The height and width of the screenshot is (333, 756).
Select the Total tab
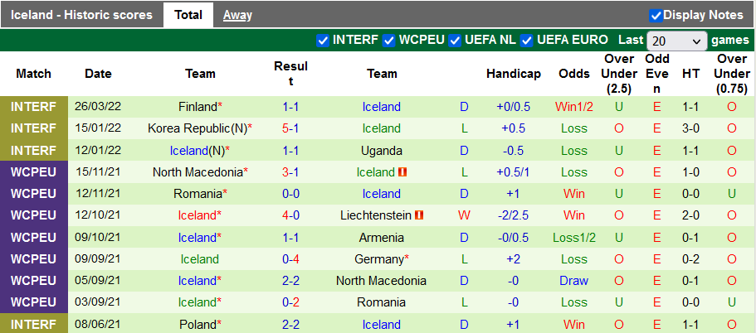pos(188,15)
